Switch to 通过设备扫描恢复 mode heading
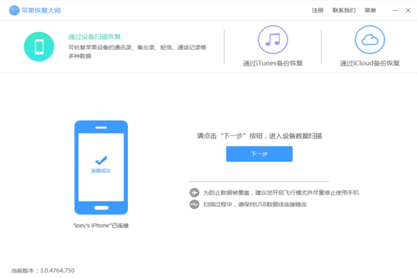Viewport: 417px width, 278px height. 95,36
